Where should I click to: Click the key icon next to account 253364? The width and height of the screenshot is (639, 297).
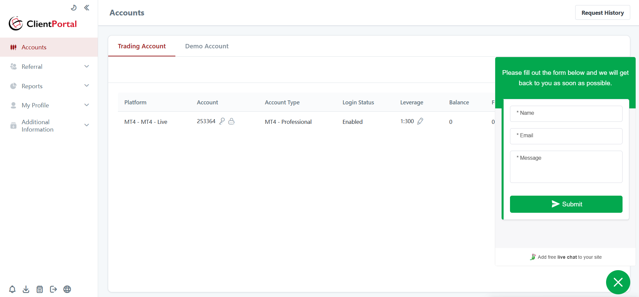click(x=222, y=121)
